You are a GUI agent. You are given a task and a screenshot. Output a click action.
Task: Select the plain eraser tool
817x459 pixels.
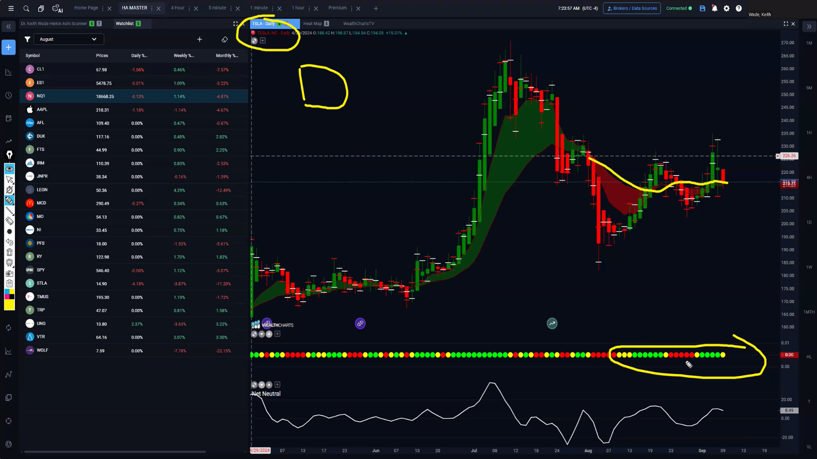(9, 221)
